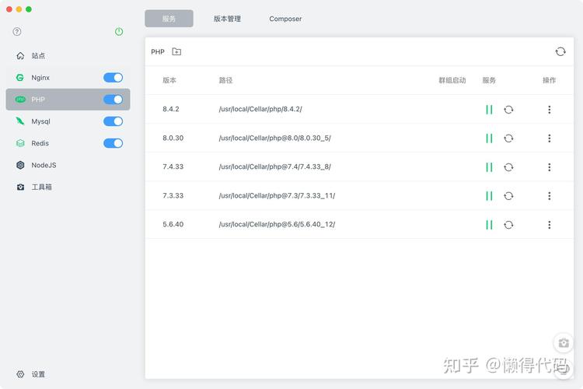Image resolution: width=583 pixels, height=389 pixels.
Task: Switch to the Composer tab
Action: [285, 19]
